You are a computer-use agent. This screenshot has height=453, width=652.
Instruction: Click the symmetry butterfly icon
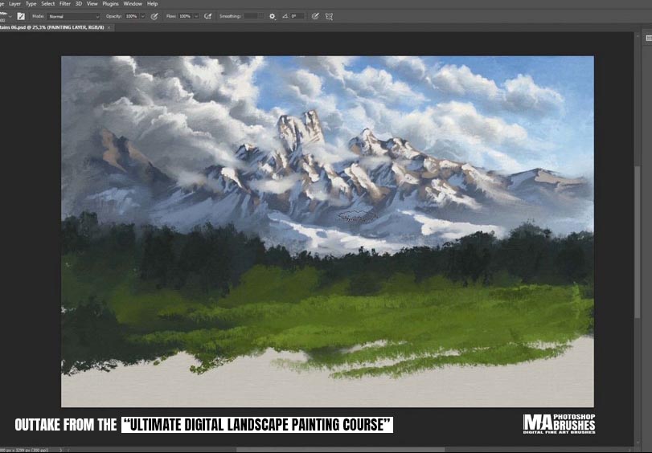point(329,16)
